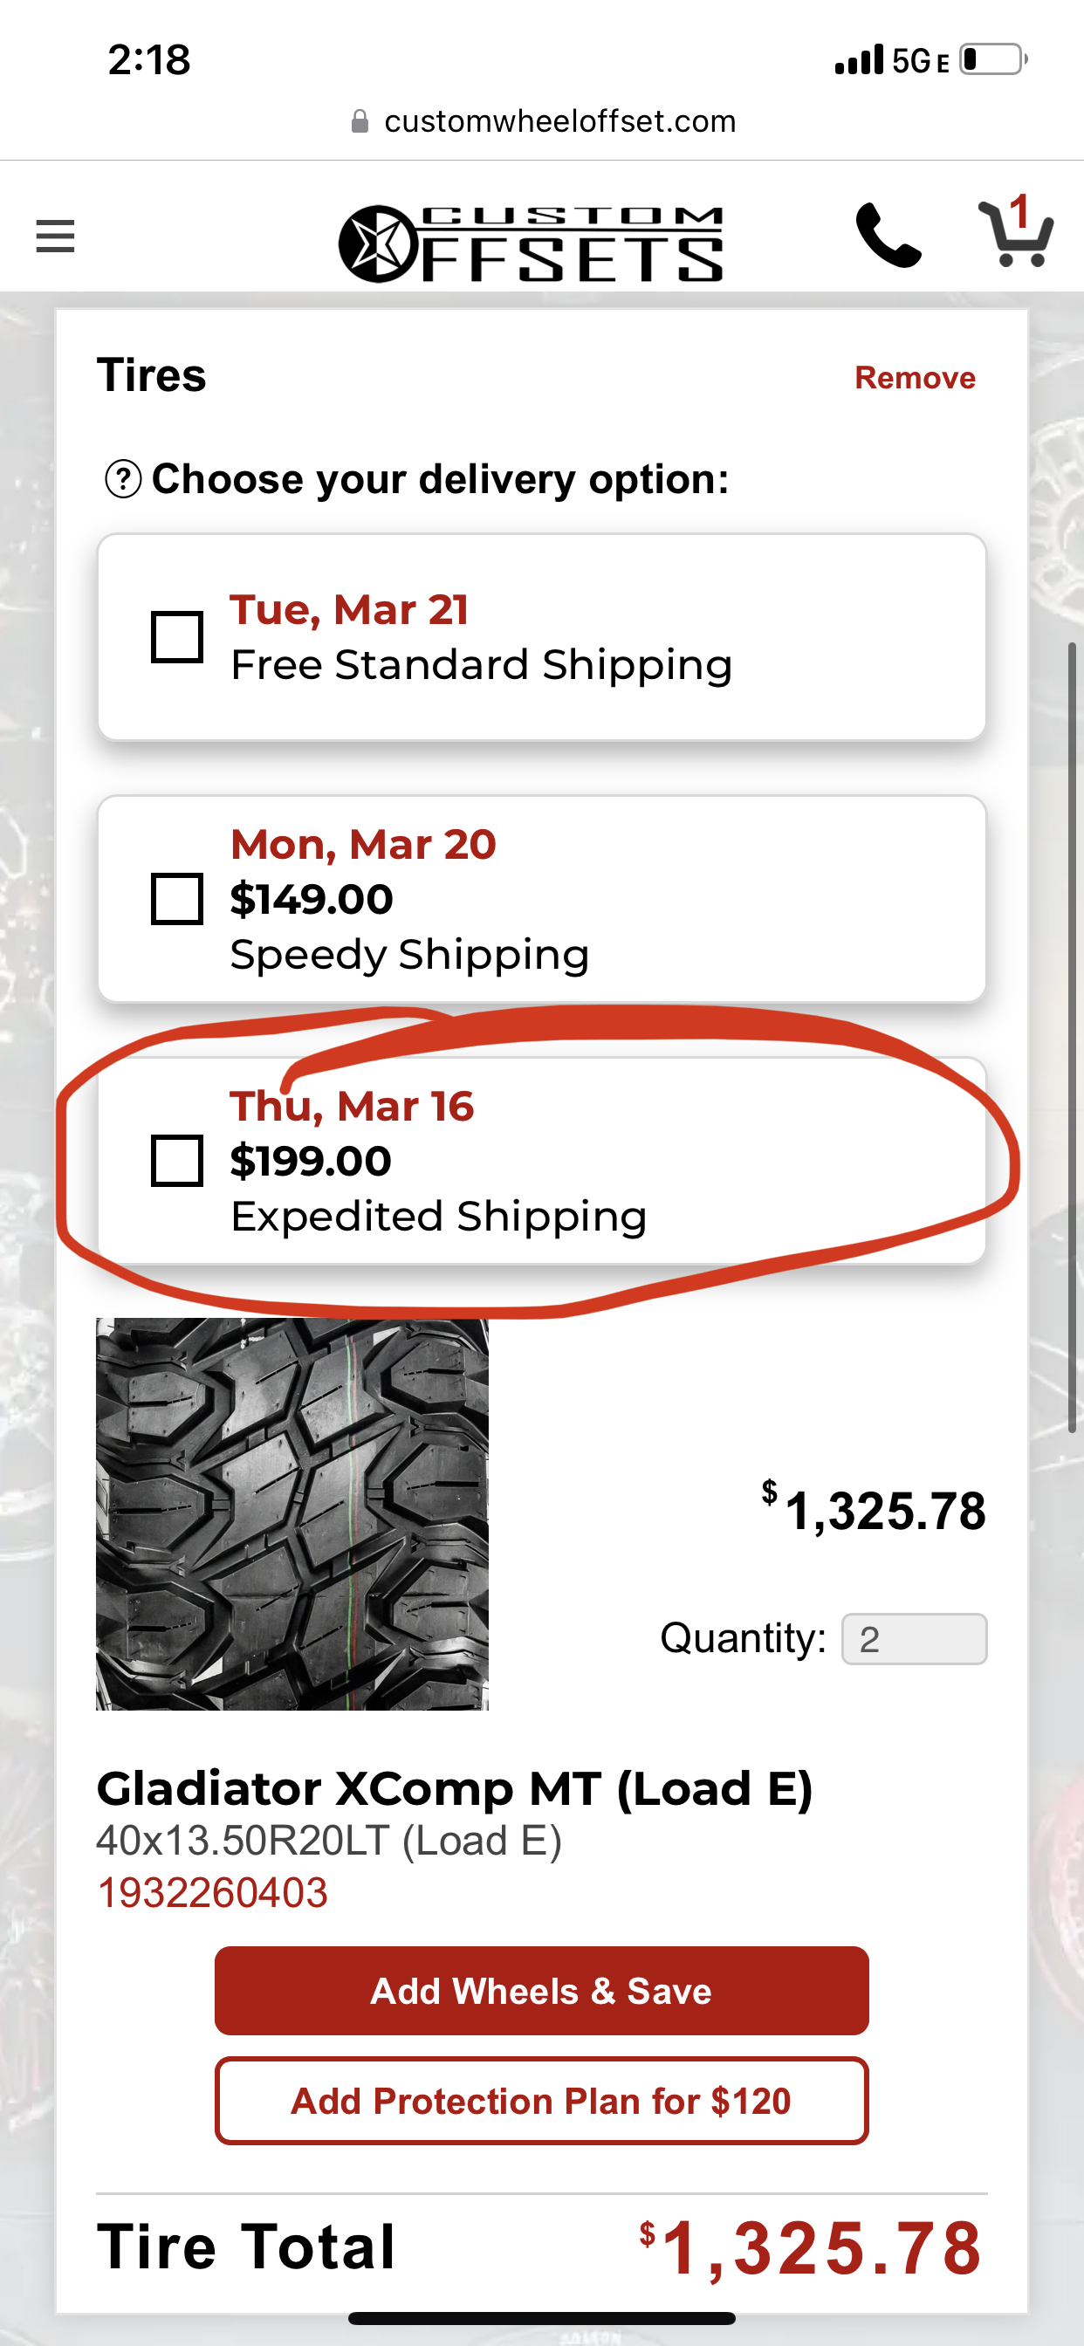This screenshot has height=2346, width=1084.
Task: Check the $149.00 Speedy Shipping option
Action: (179, 900)
